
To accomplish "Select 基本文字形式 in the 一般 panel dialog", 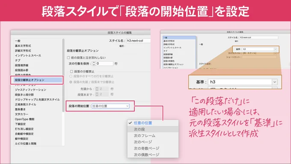I will click(169, 41).
